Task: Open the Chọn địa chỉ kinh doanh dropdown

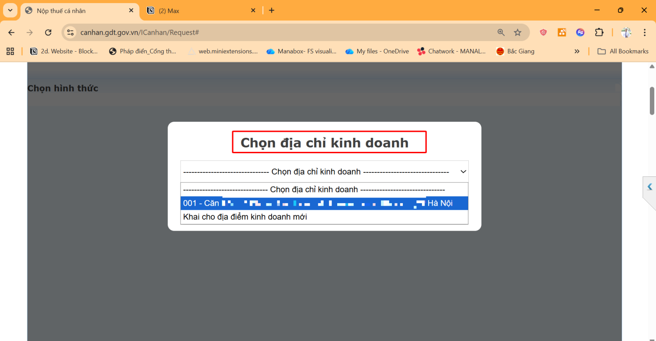Action: tap(324, 172)
